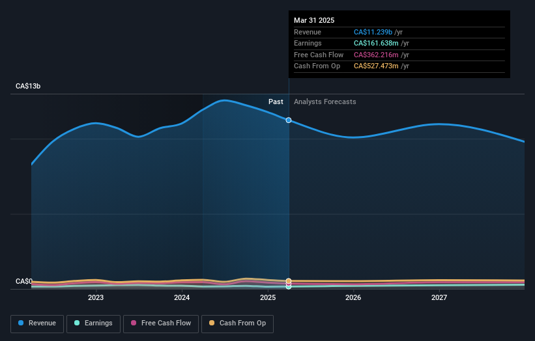Select the 2024 x-axis label
Image resolution: width=535 pixels, height=341 pixels.
click(182, 297)
